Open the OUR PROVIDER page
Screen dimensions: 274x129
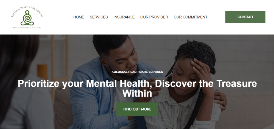pos(154,17)
